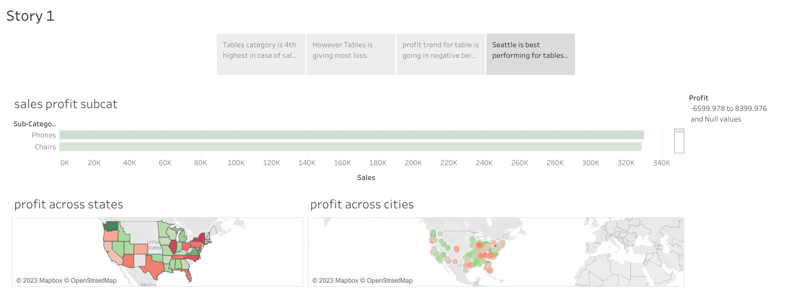Select the Chairs sub-category label
The image size is (790, 298).
(x=45, y=147)
